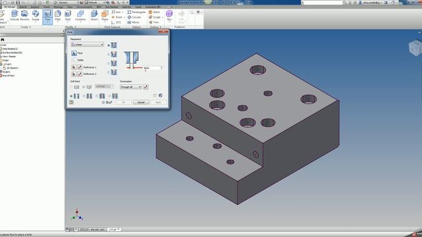Viewport: 422px width, 237px height.
Task: Select the Counterbore hole type radio
Action: pyautogui.click(x=109, y=55)
